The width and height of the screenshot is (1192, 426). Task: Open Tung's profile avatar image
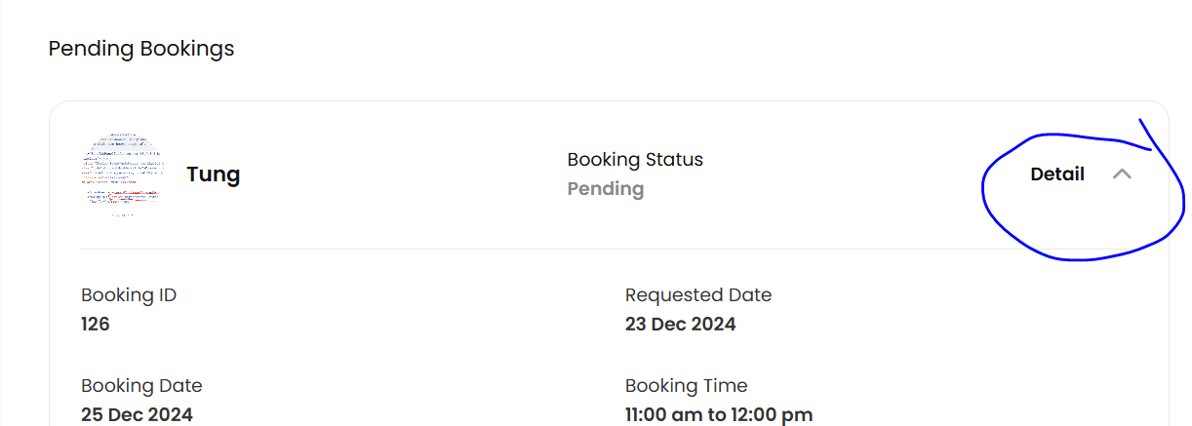121,174
